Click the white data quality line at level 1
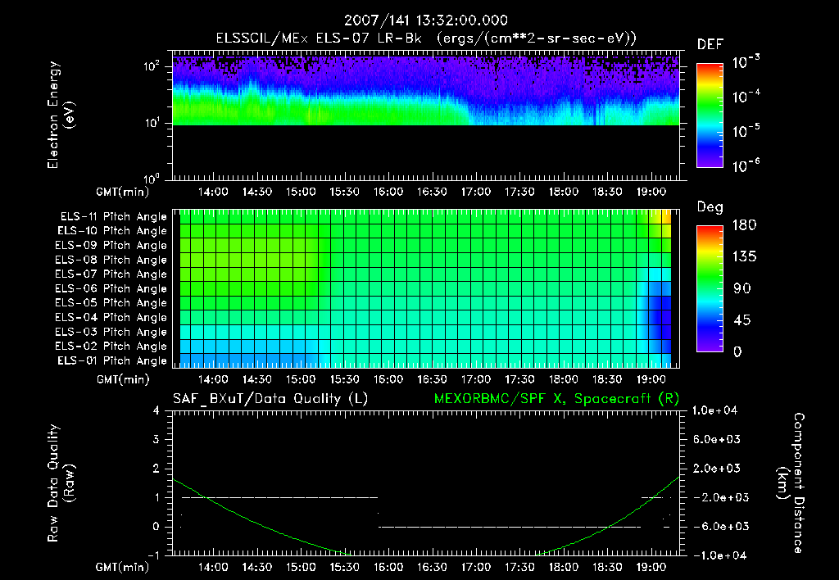This screenshot has width=839, height=580. tap(279, 497)
